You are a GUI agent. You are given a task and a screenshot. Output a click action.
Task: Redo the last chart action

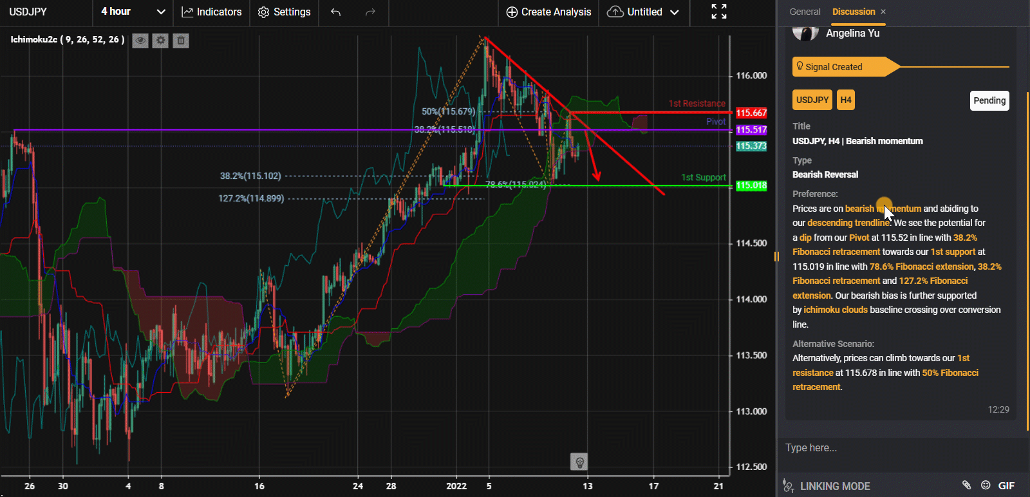pos(370,12)
